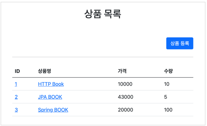This screenshot has height=126, width=207.
Task: Follow the ID 3 link
Action: (x=16, y=110)
